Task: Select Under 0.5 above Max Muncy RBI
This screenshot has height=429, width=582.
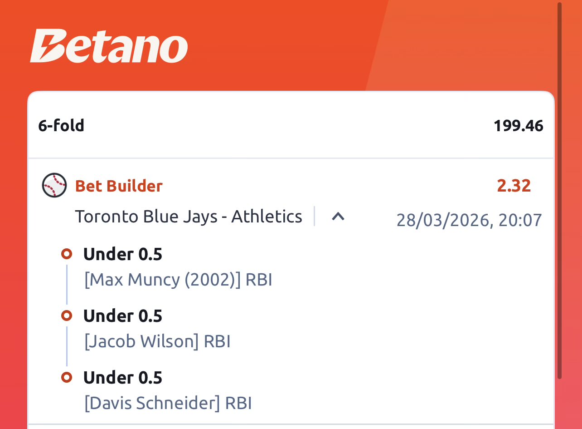Action: (x=122, y=254)
